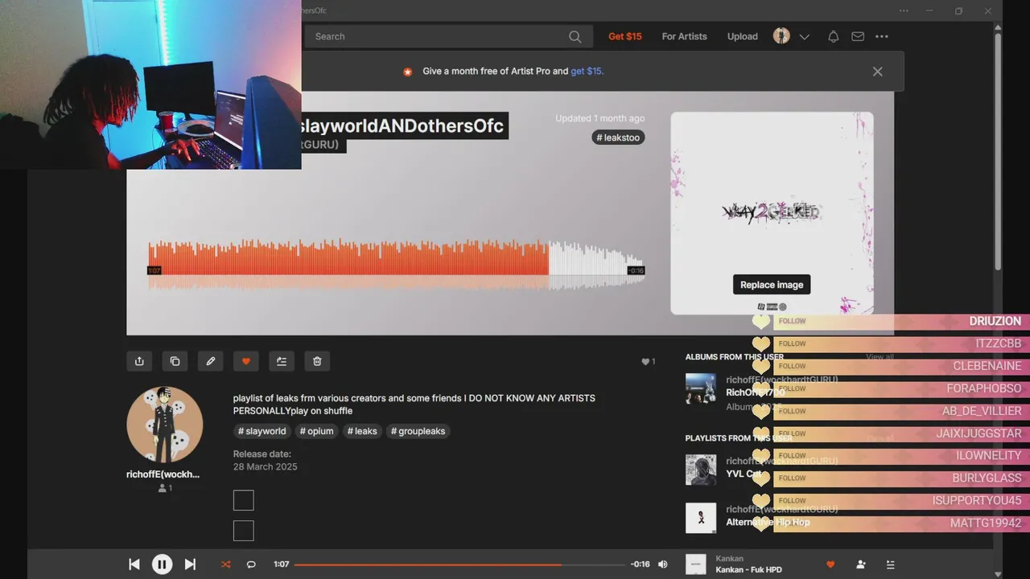Viewport: 1030px width, 579px height.
Task: Add playlist to Next up queue icon
Action: 282,361
